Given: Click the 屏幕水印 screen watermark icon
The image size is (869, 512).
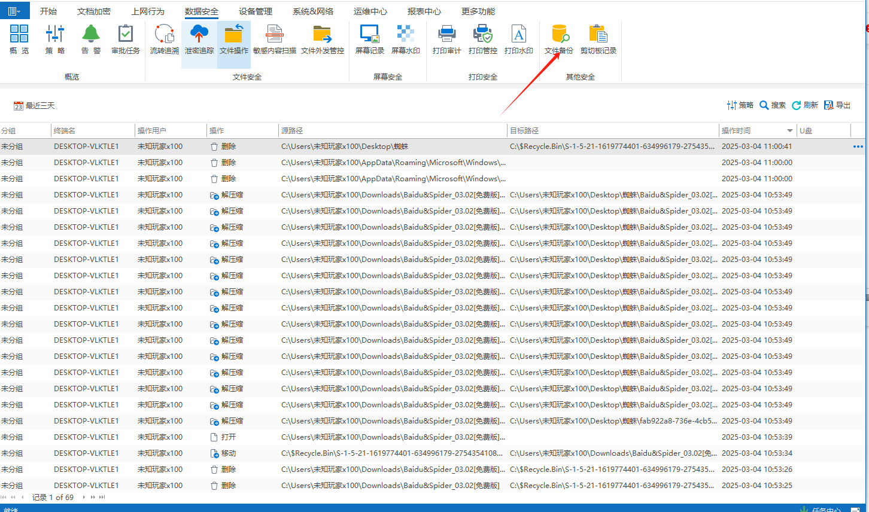Looking at the screenshot, I should coord(405,39).
